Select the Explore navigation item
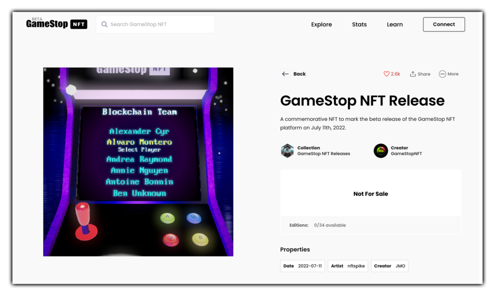 click(x=321, y=24)
